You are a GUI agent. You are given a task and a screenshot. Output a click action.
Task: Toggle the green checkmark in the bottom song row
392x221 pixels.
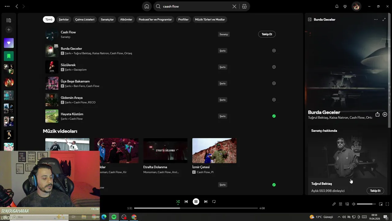(x=274, y=185)
